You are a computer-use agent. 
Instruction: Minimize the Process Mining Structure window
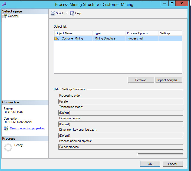[164, 4]
